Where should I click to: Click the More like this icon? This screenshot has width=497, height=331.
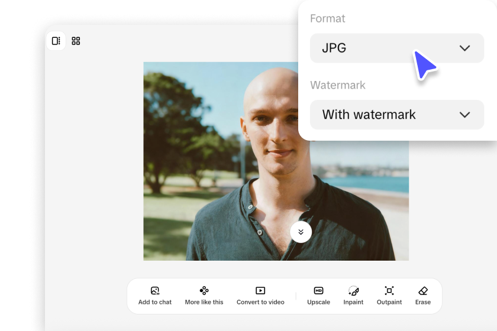tap(204, 290)
